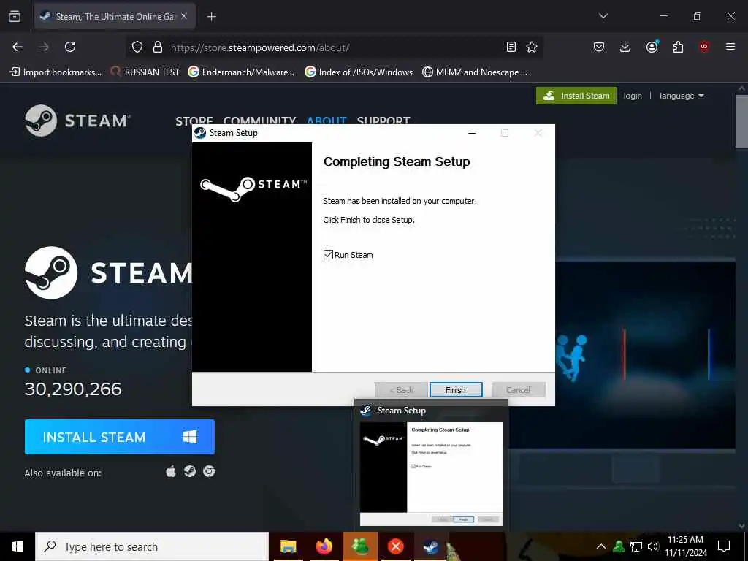Image resolution: width=748 pixels, height=561 pixels.
Task: Open the SUPPORT menu item
Action: pyautogui.click(x=383, y=121)
